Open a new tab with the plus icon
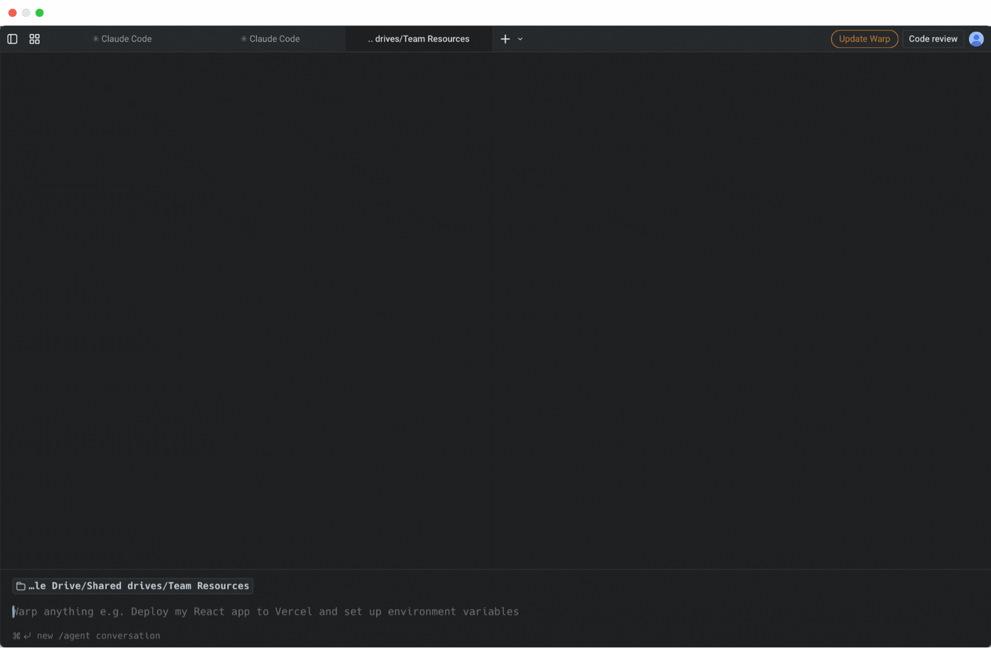The width and height of the screenshot is (991, 648). (x=504, y=39)
